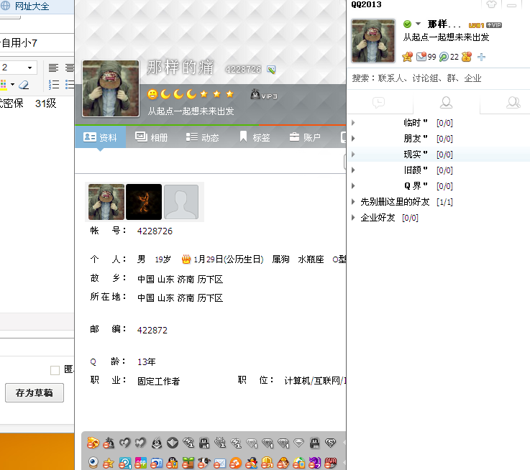Tick the 匿 checkbox in the left window
Screen dimensions: 530x470
[x=55, y=370]
